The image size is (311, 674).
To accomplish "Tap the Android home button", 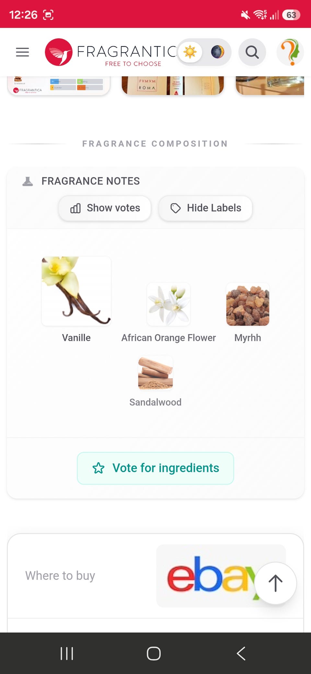I will click(x=154, y=653).
